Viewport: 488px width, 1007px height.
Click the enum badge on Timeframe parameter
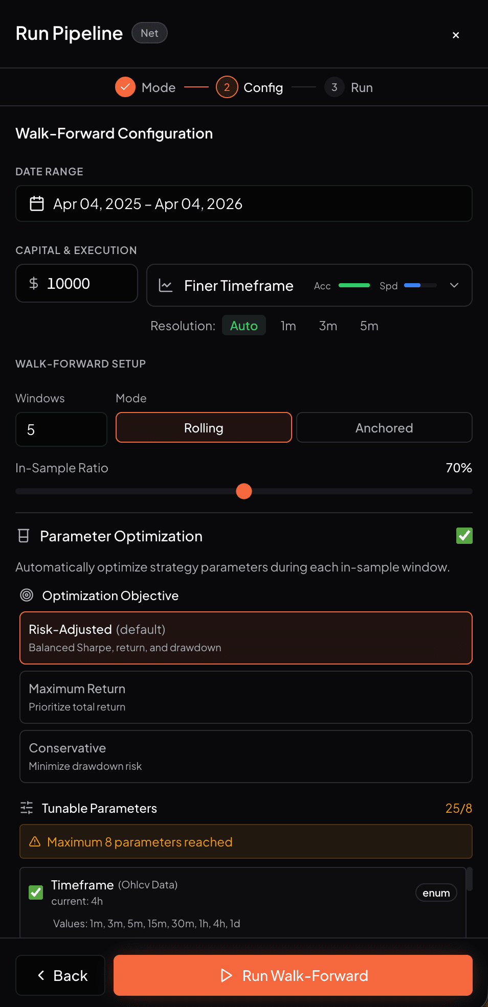pos(435,892)
